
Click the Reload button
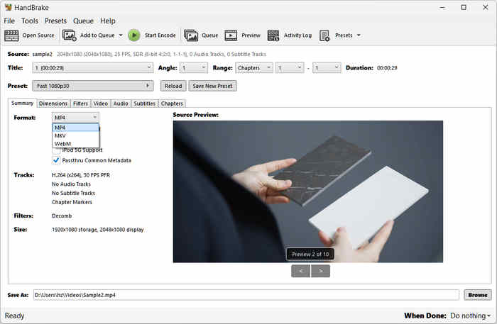173,86
